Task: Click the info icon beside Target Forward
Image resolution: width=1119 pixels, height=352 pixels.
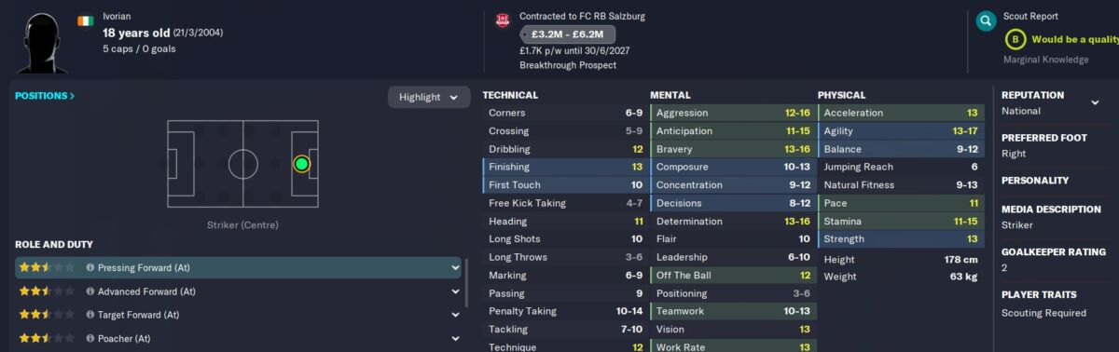Action: click(x=90, y=315)
